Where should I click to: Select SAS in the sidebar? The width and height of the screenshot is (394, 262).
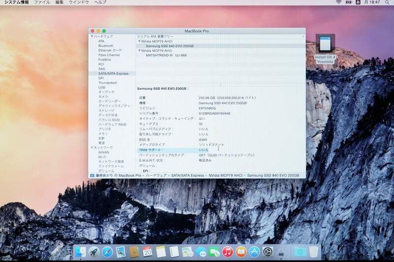pos(101,69)
